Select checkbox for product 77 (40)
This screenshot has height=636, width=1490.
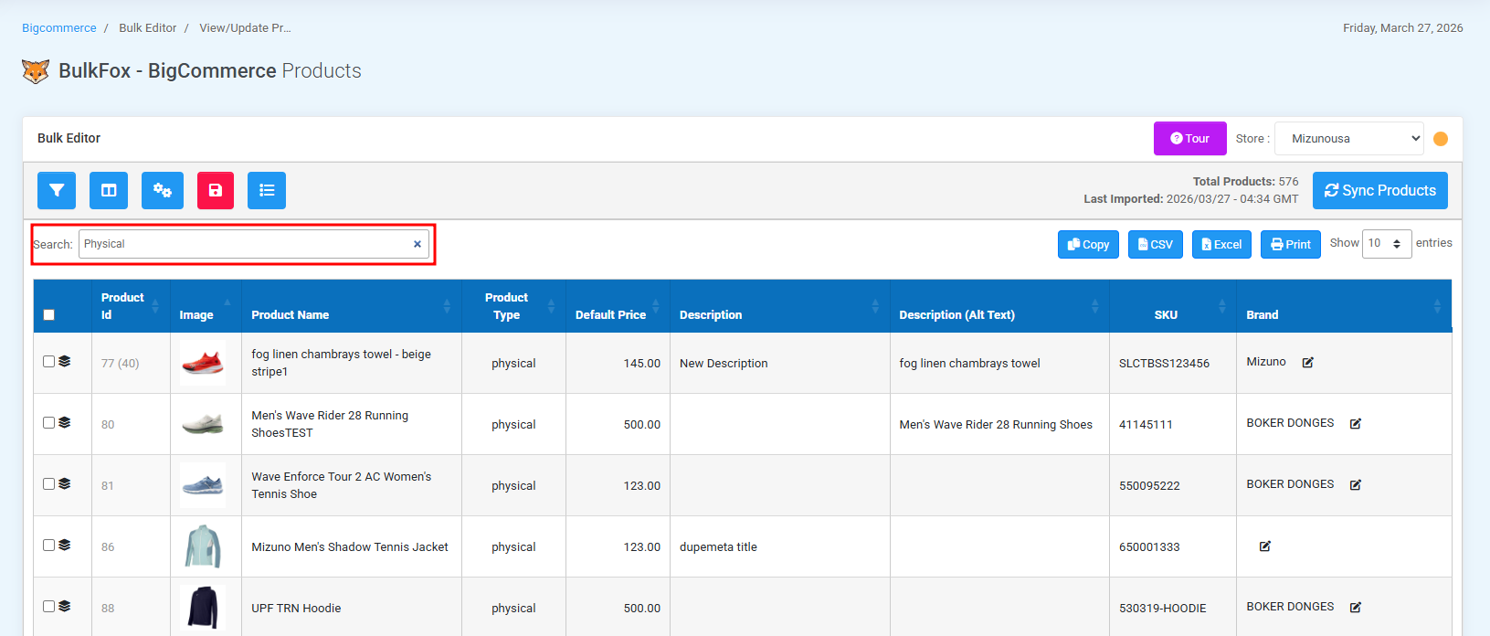pyautogui.click(x=49, y=361)
